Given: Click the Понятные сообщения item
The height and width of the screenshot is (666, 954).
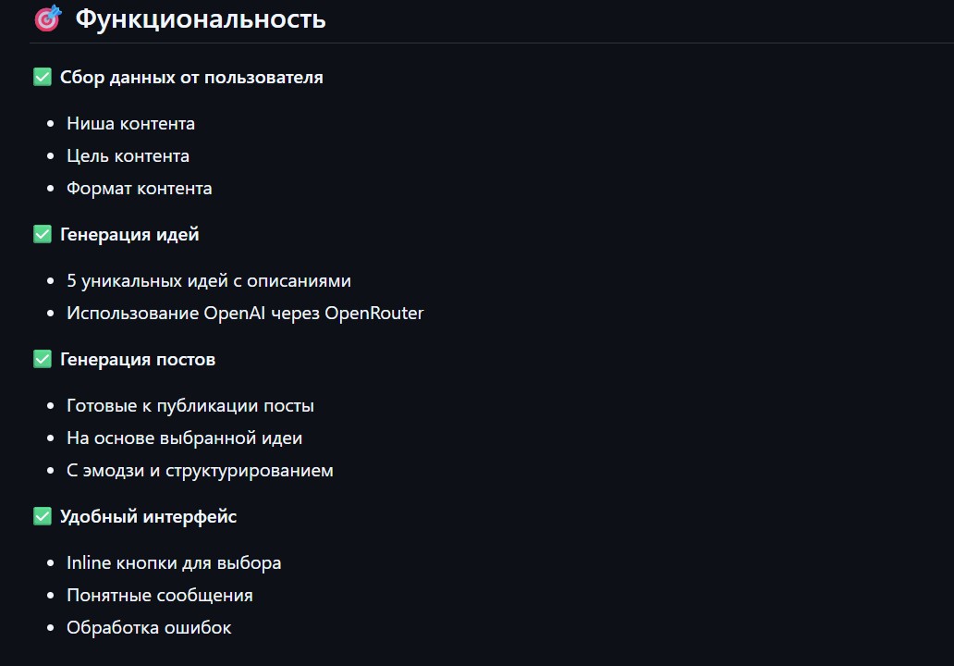Looking at the screenshot, I should coord(160,596).
